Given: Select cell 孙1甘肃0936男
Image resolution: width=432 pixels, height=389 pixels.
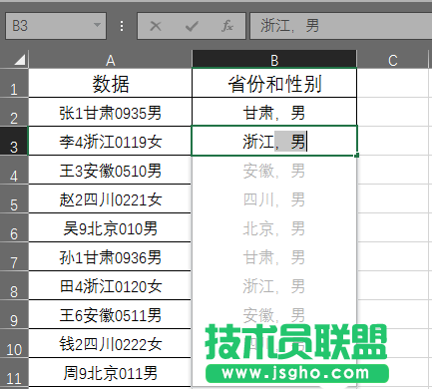Looking at the screenshot, I should [x=110, y=256].
